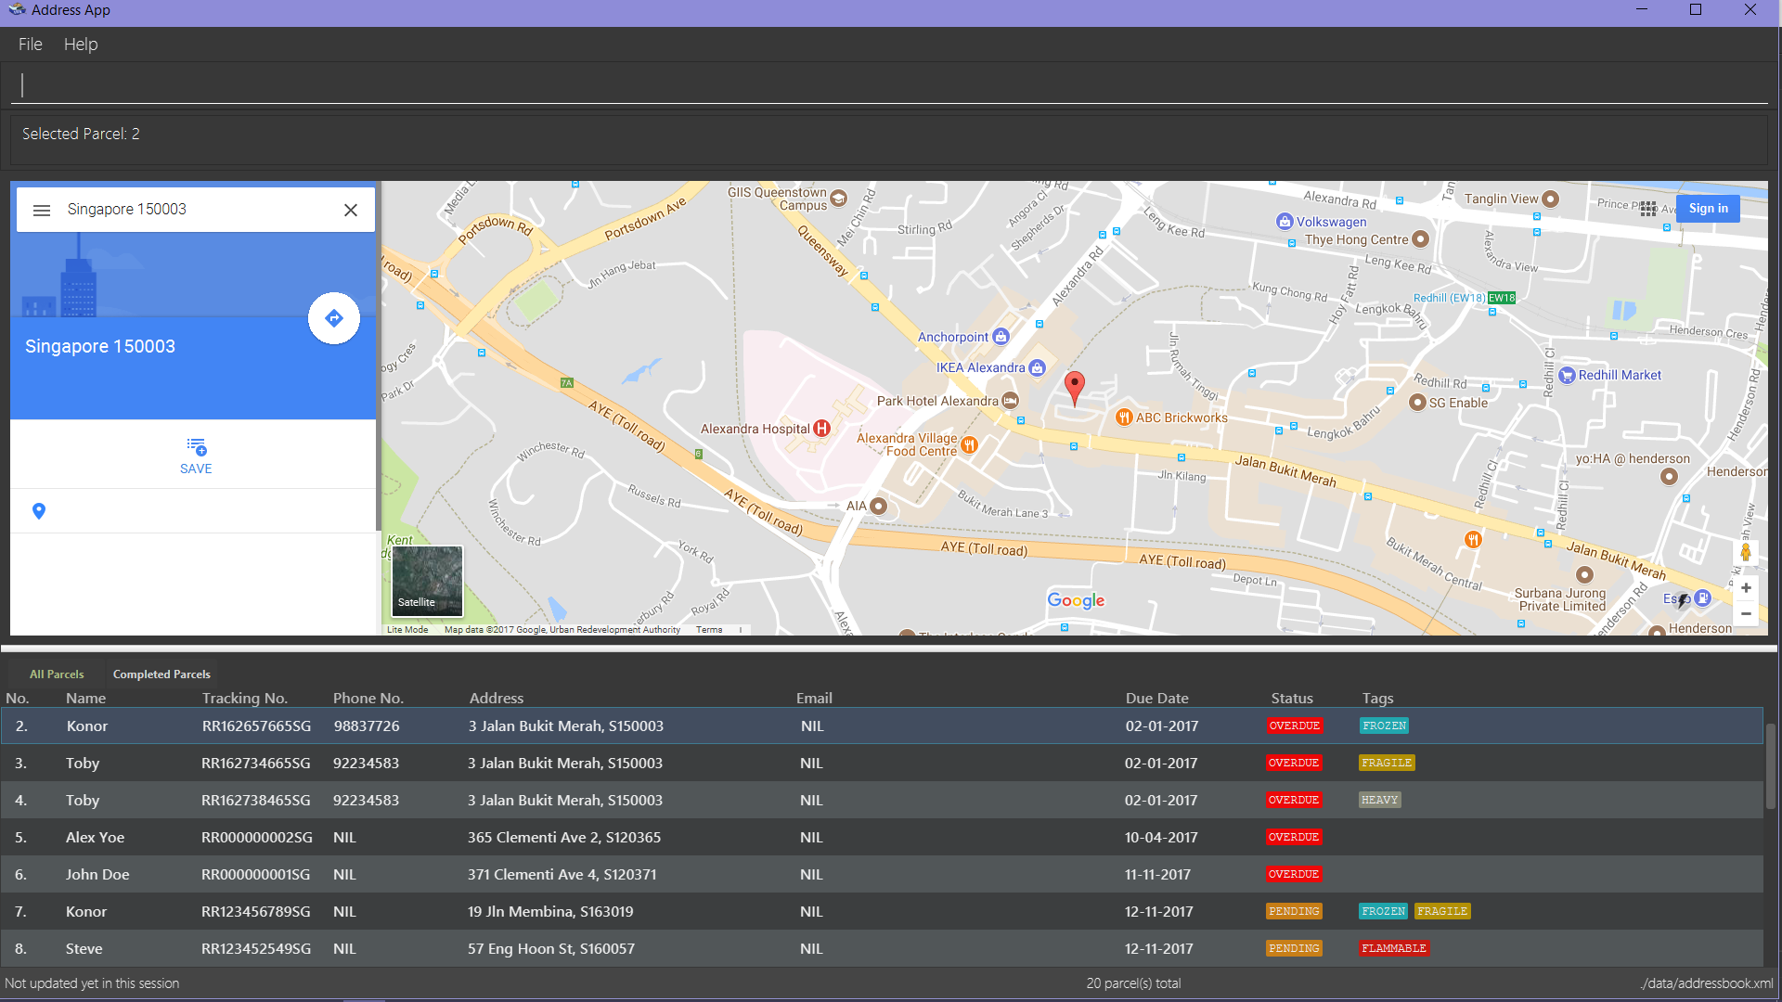Open the Lite Mode link
Image resolution: width=1782 pixels, height=1002 pixels.
pos(407,630)
